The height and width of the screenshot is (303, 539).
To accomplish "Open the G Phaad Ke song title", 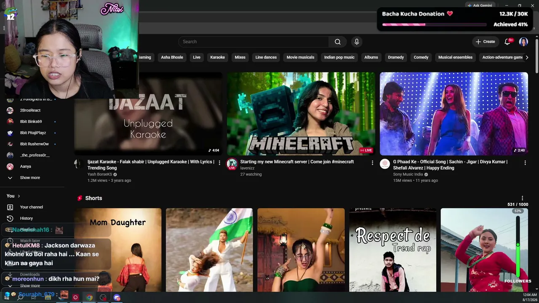I will click(x=450, y=165).
